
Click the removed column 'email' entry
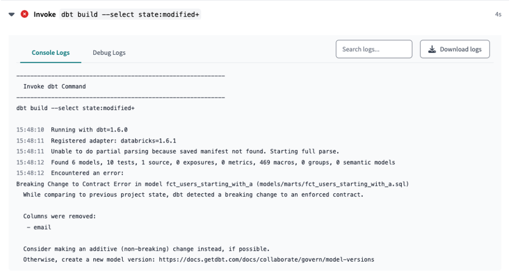coord(42,227)
